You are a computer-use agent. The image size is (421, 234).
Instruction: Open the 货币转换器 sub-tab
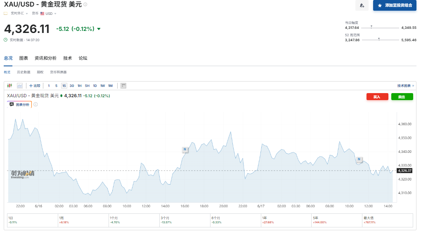58,72
